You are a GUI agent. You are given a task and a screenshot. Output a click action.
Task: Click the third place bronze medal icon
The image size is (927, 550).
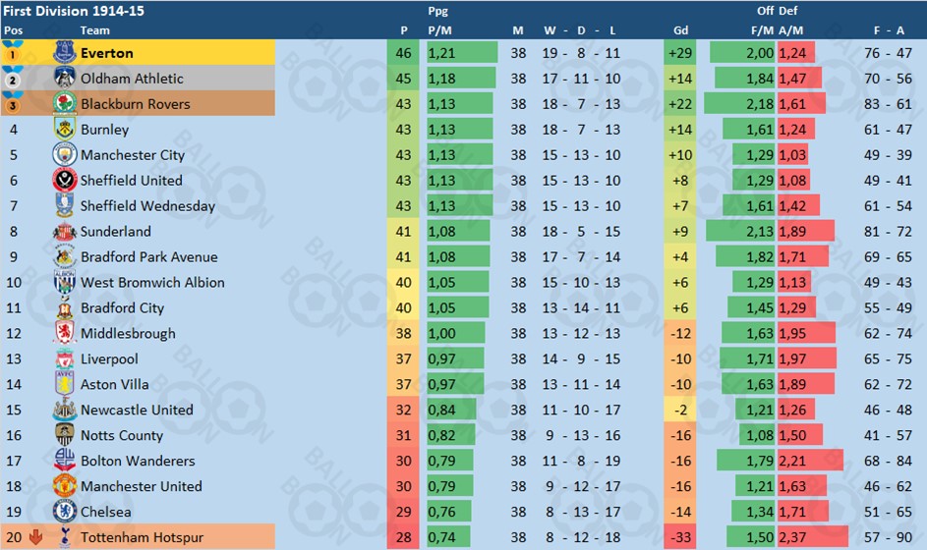click(x=13, y=103)
